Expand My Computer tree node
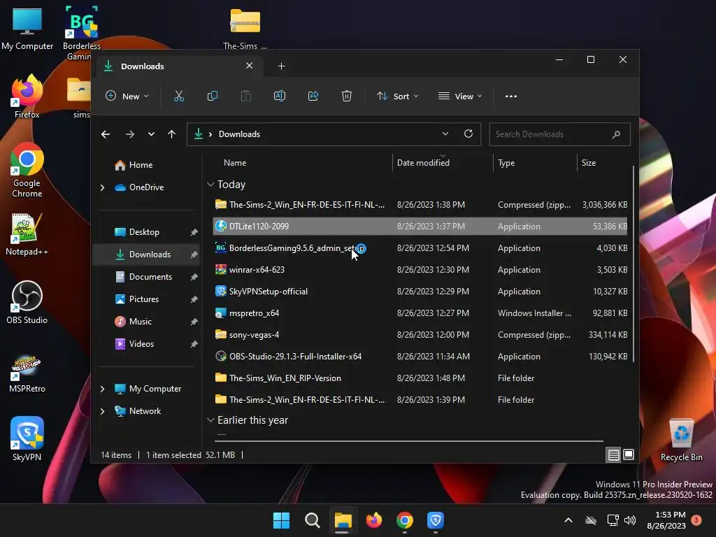 pos(102,389)
